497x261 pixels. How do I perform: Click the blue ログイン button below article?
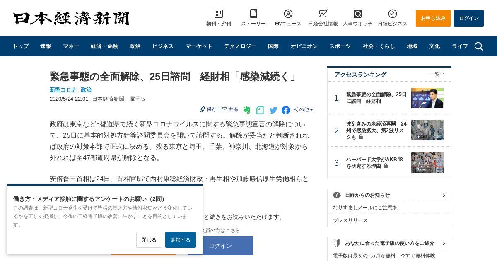[220, 246]
